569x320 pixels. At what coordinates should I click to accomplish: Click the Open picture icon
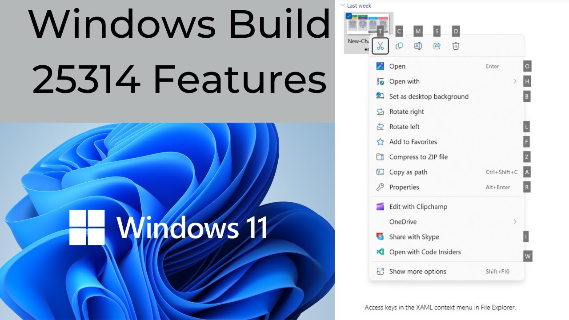click(x=380, y=66)
